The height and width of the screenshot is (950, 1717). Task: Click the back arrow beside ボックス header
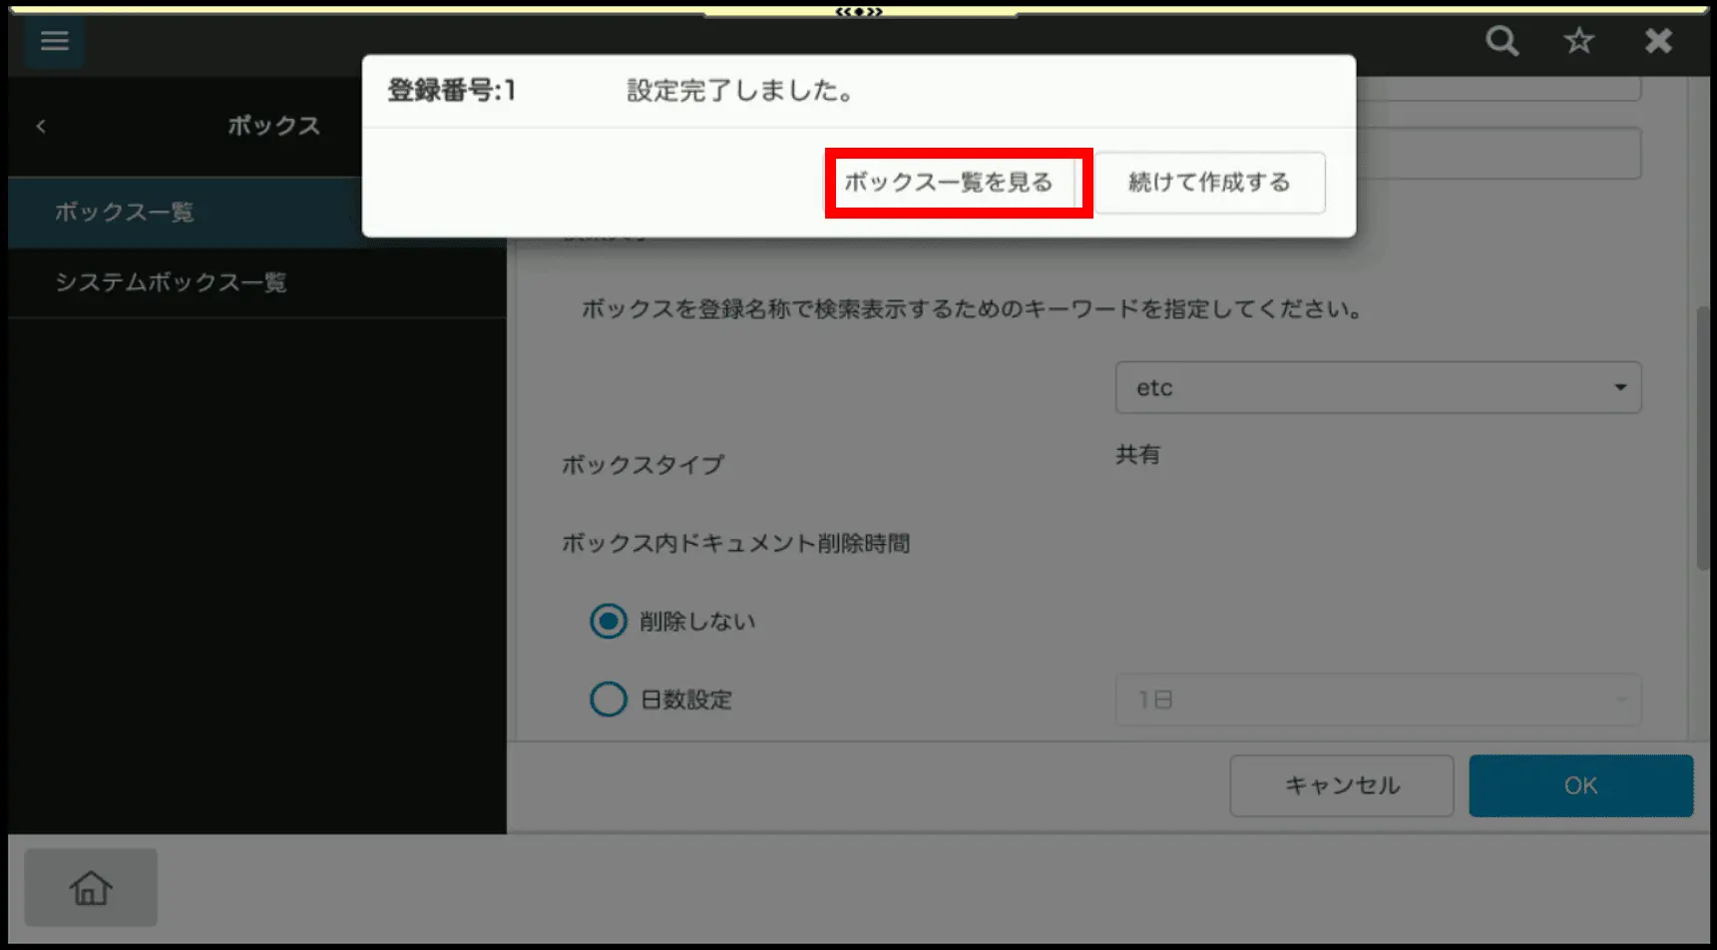click(x=41, y=126)
